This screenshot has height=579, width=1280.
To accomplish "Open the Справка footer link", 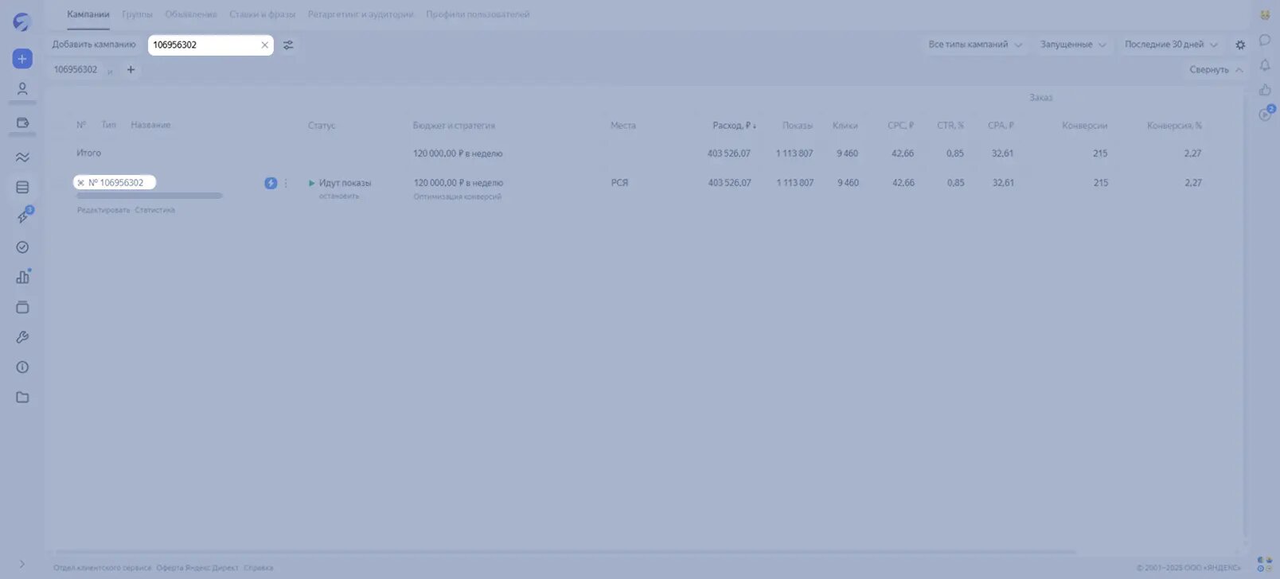I will point(259,568).
